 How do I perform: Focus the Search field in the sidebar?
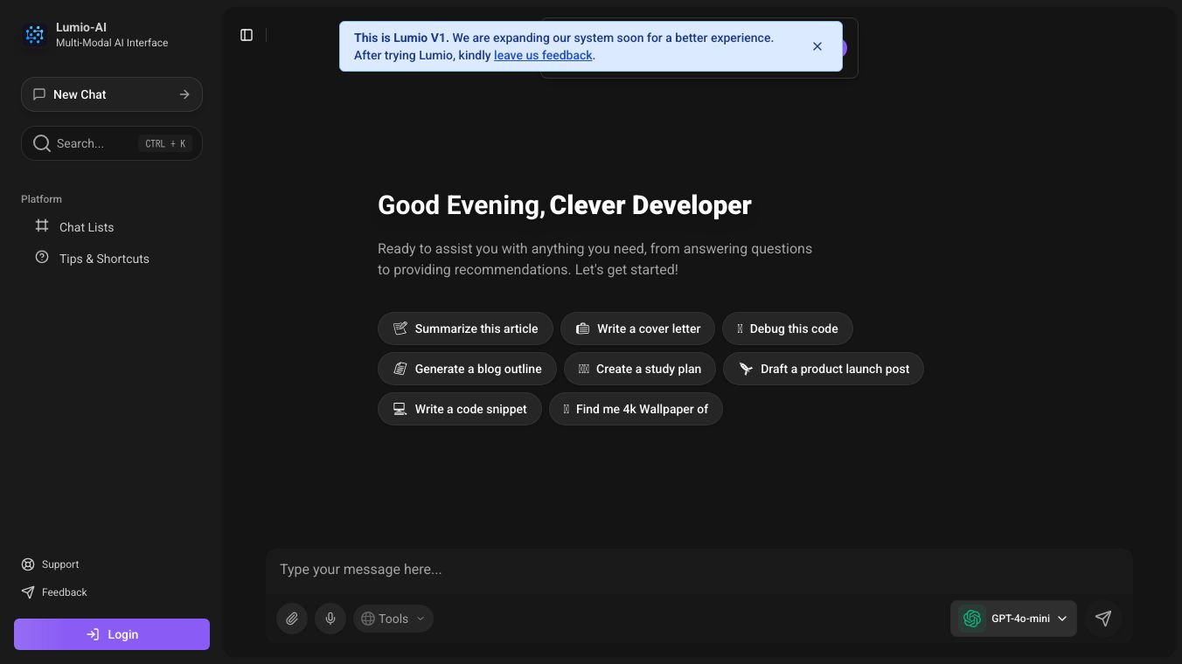point(112,143)
